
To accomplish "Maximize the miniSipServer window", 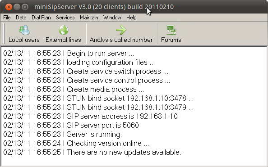I will (25, 7).
